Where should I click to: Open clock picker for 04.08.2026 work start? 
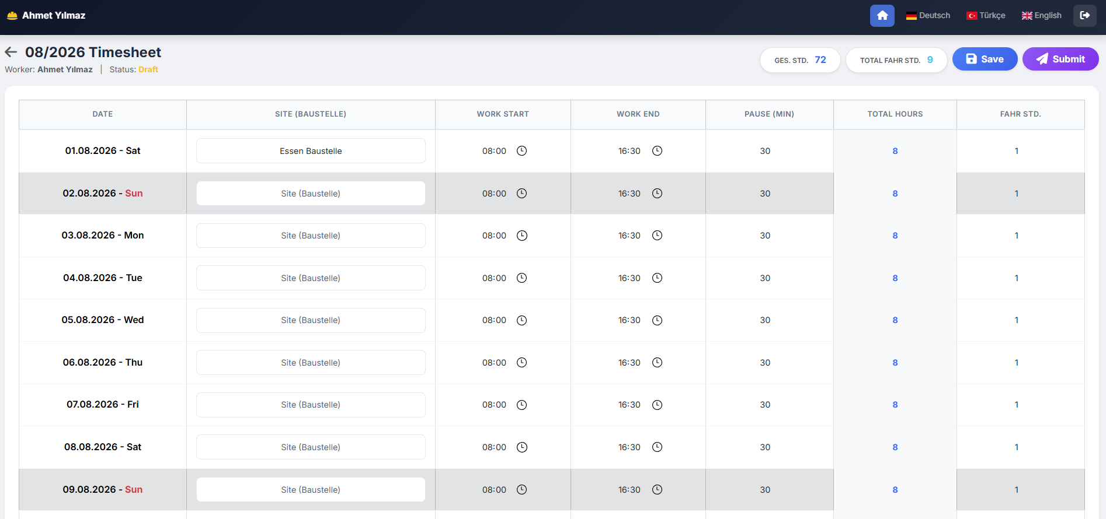click(521, 278)
